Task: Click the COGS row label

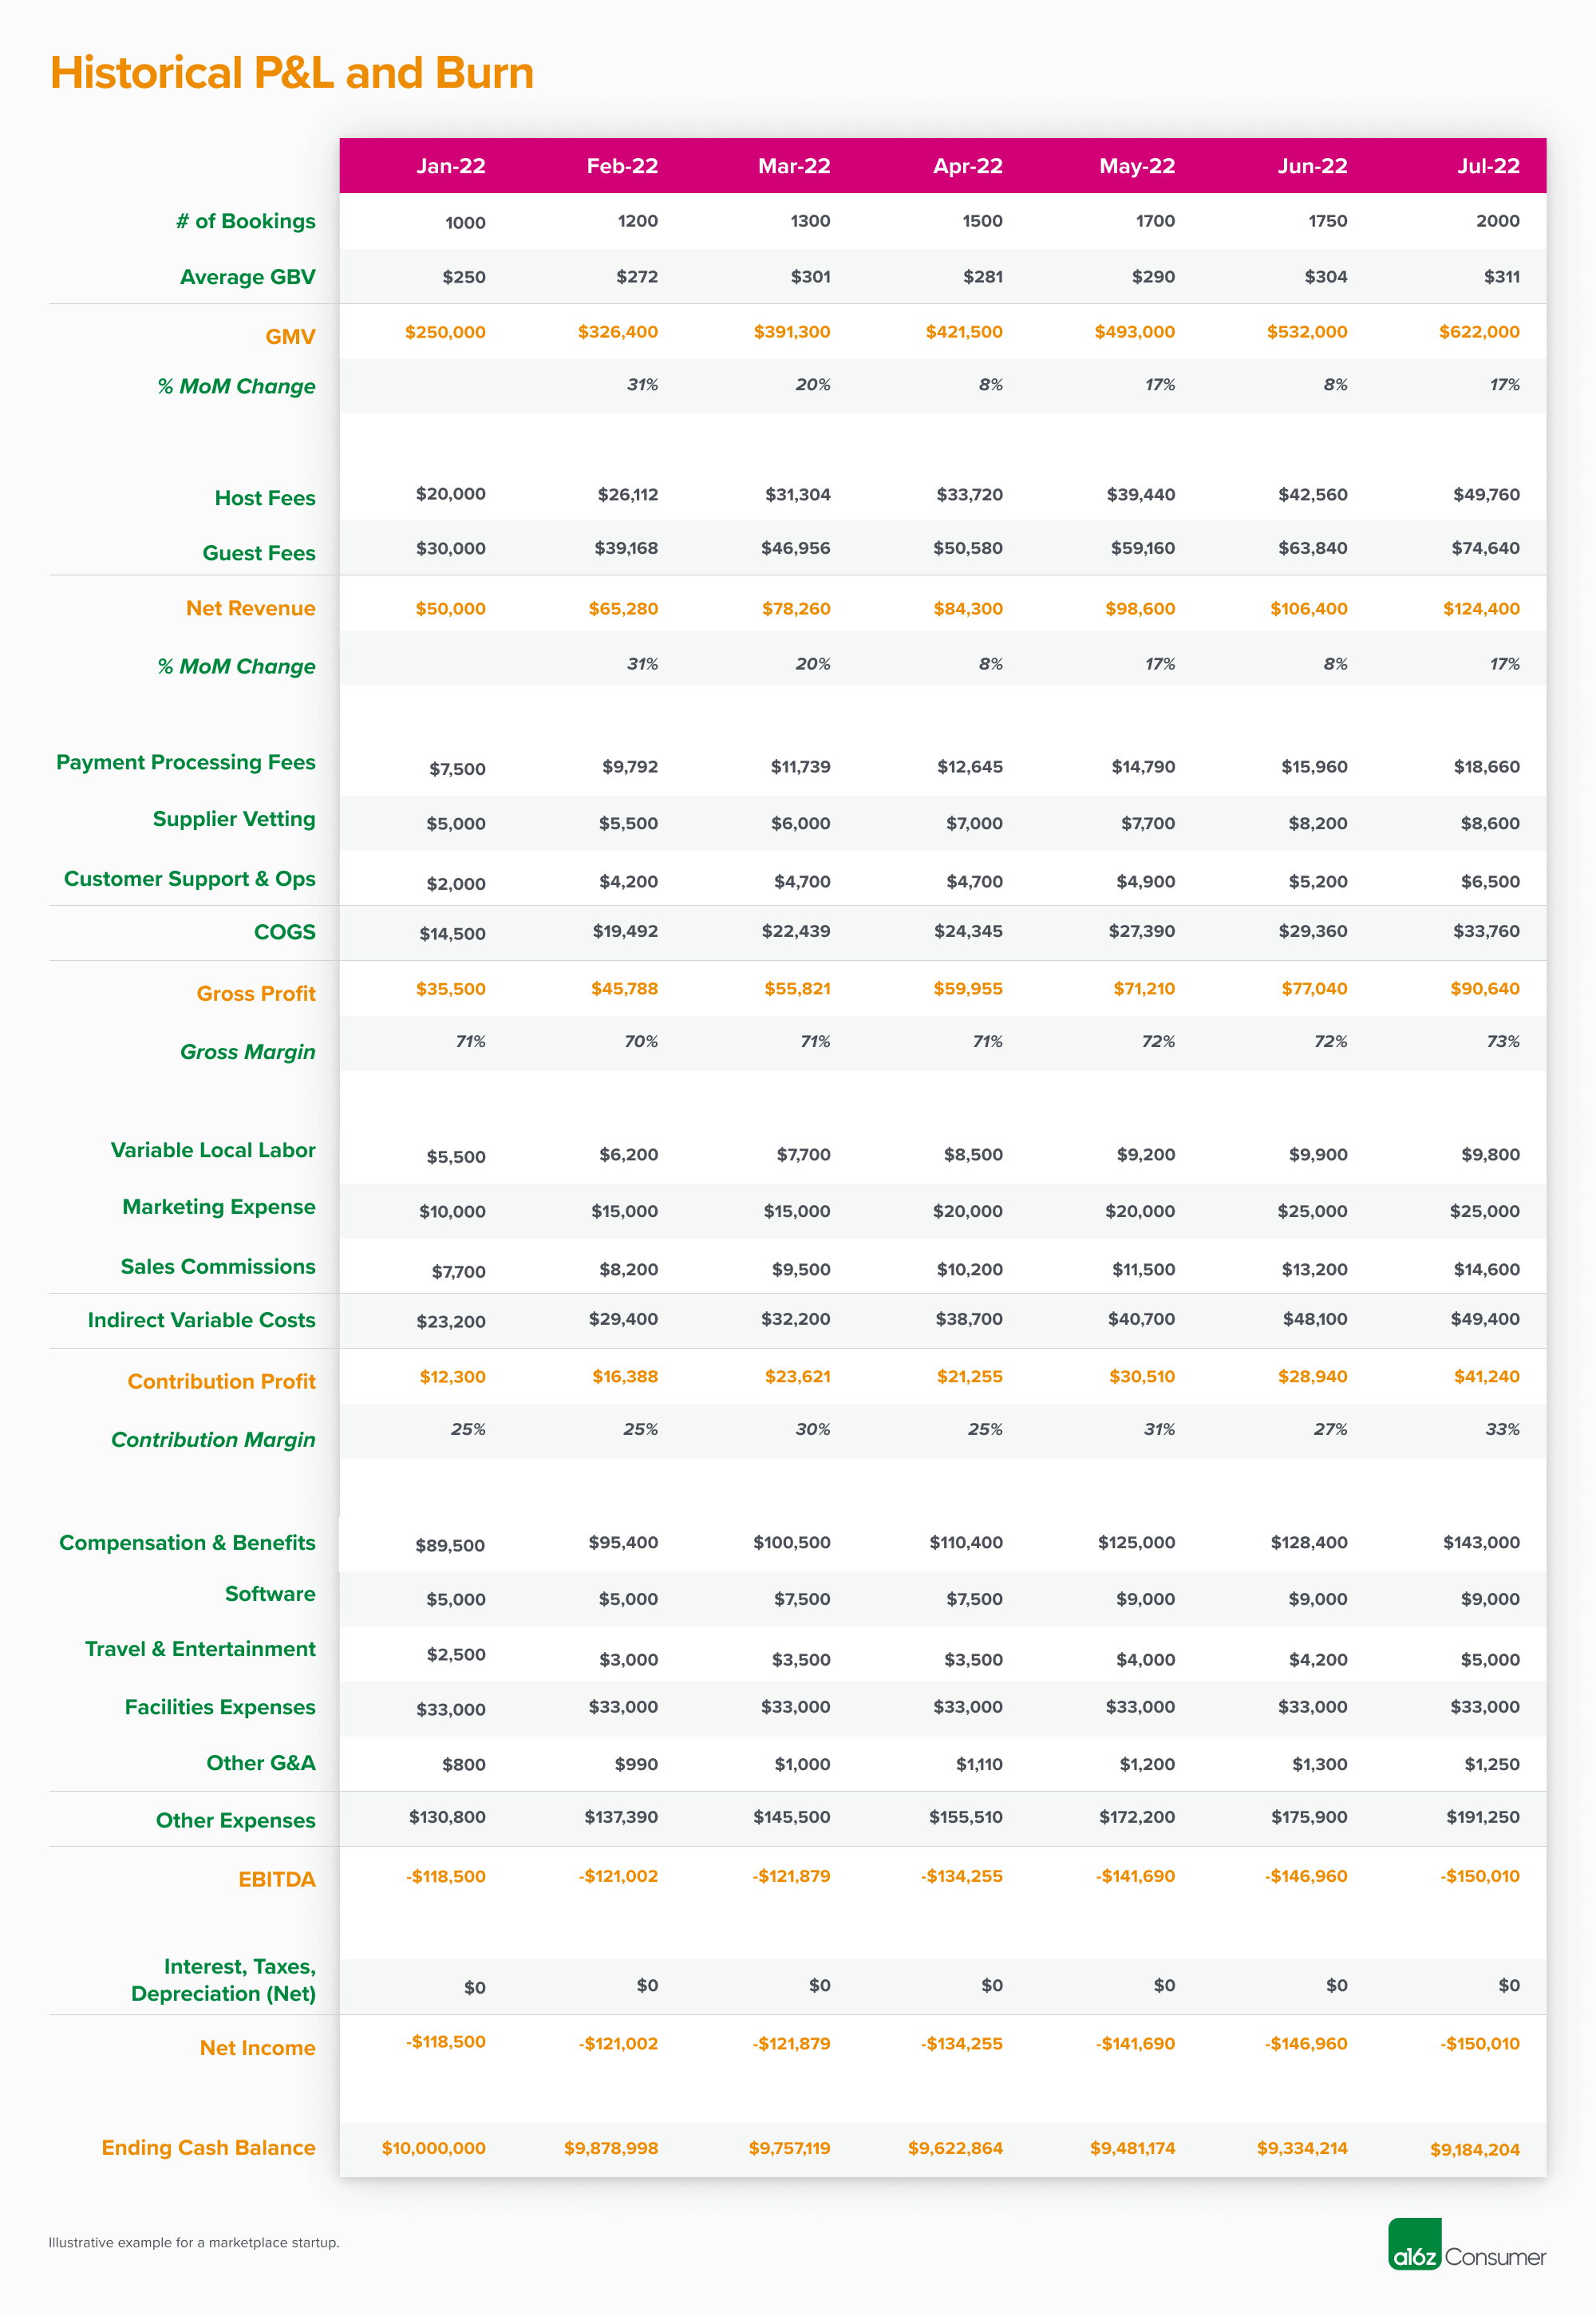Action: point(285,932)
